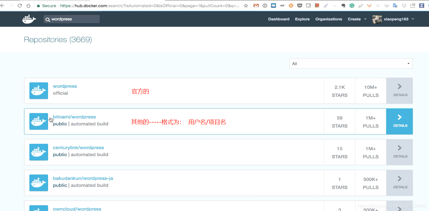Expand the Create dropdown arrow

click(365, 19)
